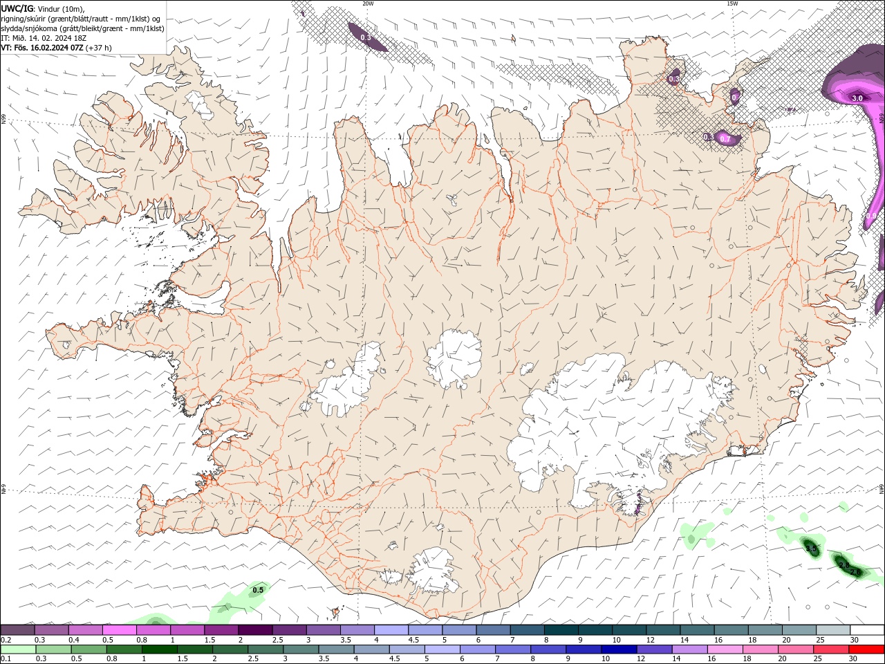The width and height of the screenshot is (885, 664).
Task: Click the bright red 30 swatch in rain scale
Action: 866,649
